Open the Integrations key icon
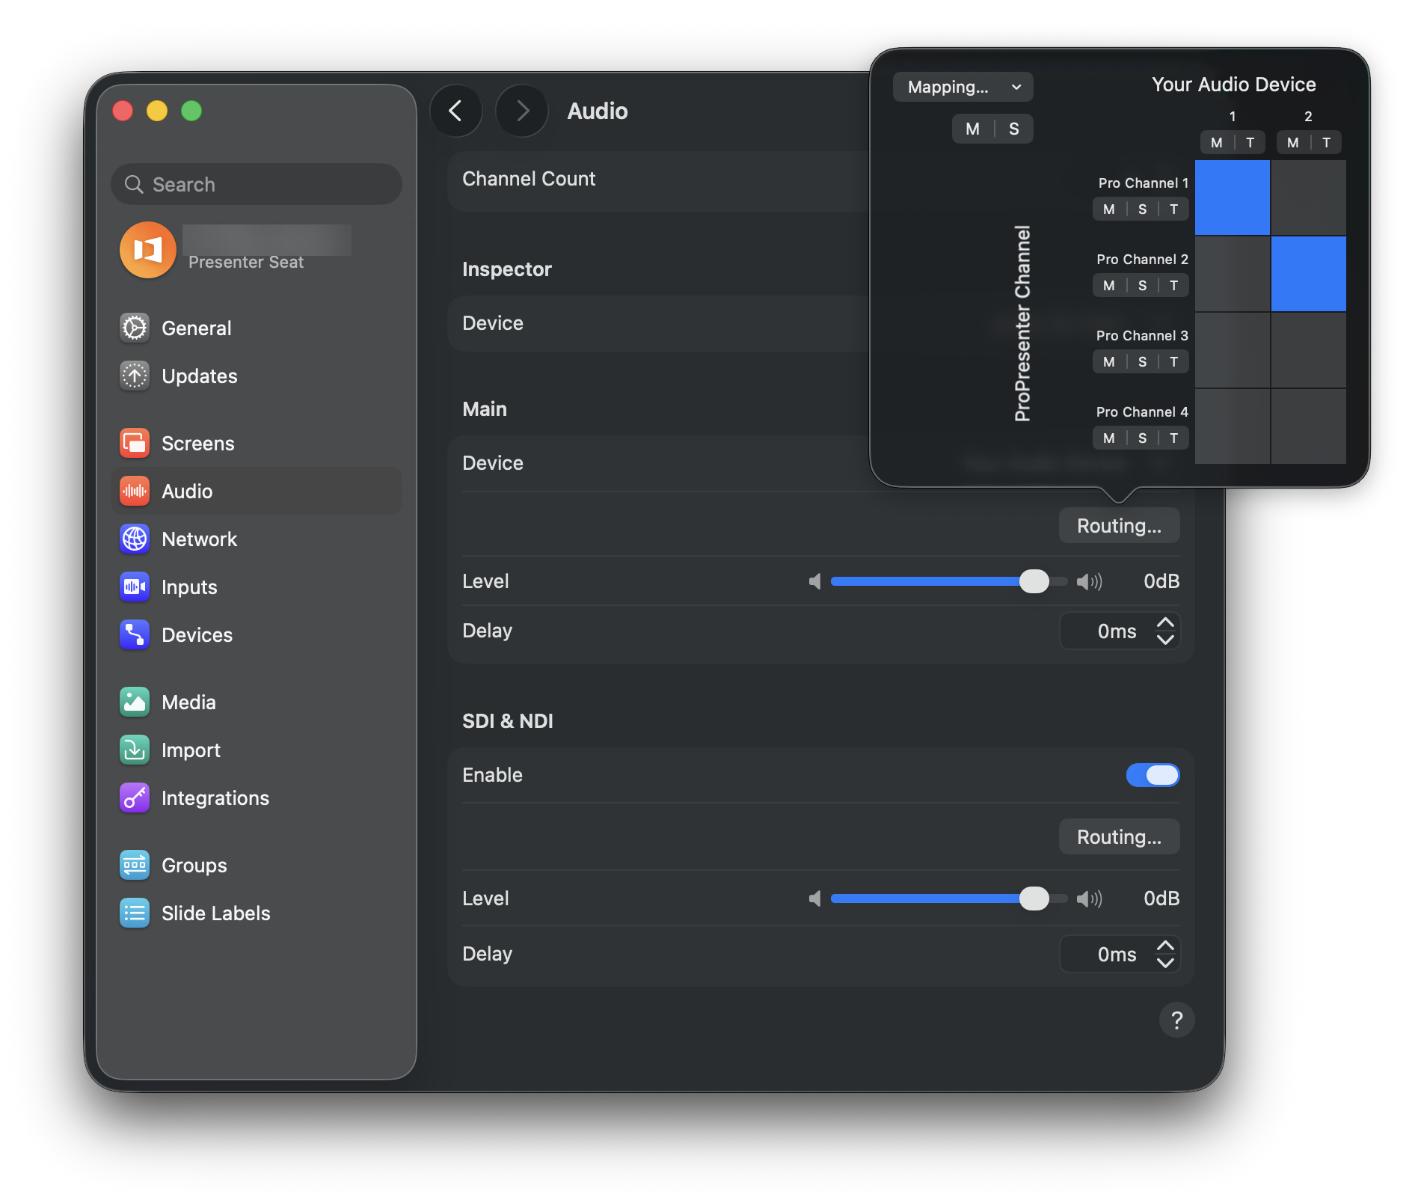The height and width of the screenshot is (1203, 1424). pyautogui.click(x=135, y=798)
